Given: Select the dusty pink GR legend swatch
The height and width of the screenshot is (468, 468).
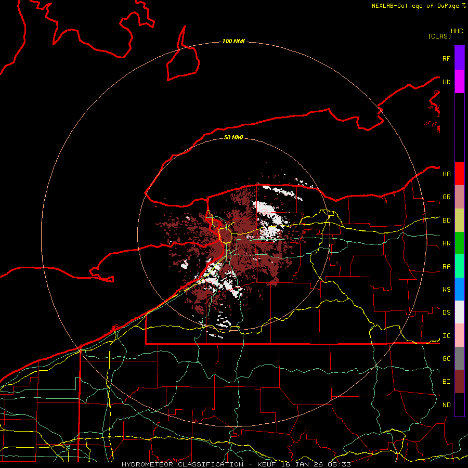Looking at the screenshot, I should click(459, 197).
